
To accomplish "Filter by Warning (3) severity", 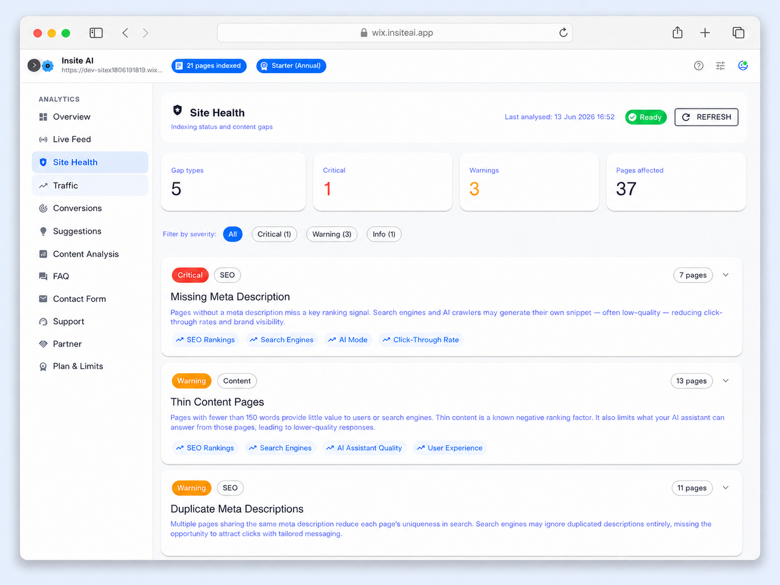I will coord(332,234).
